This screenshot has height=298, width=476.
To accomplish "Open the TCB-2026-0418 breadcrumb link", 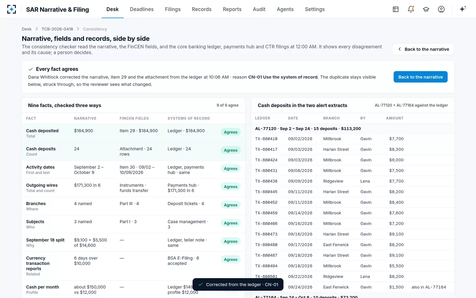I will click(x=57, y=29).
